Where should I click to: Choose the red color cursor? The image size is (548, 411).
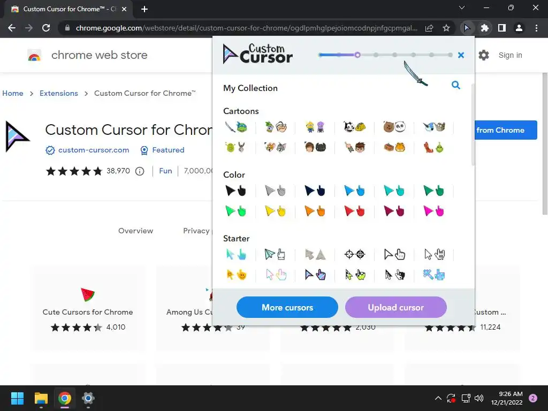click(x=355, y=211)
